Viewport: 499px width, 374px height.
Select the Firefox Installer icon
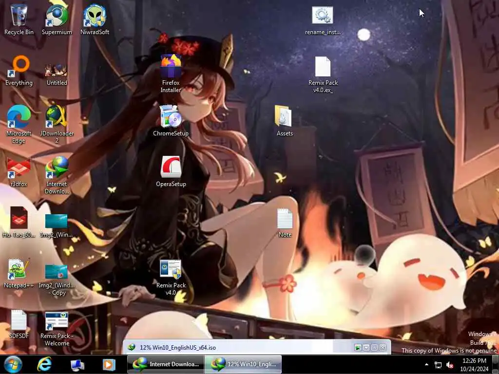pos(171,74)
